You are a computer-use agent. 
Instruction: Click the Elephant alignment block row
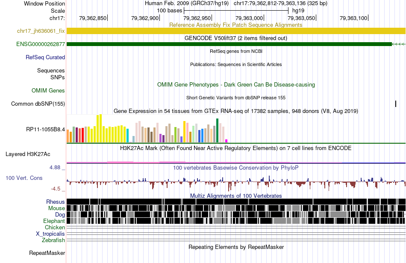[x=236, y=221]
